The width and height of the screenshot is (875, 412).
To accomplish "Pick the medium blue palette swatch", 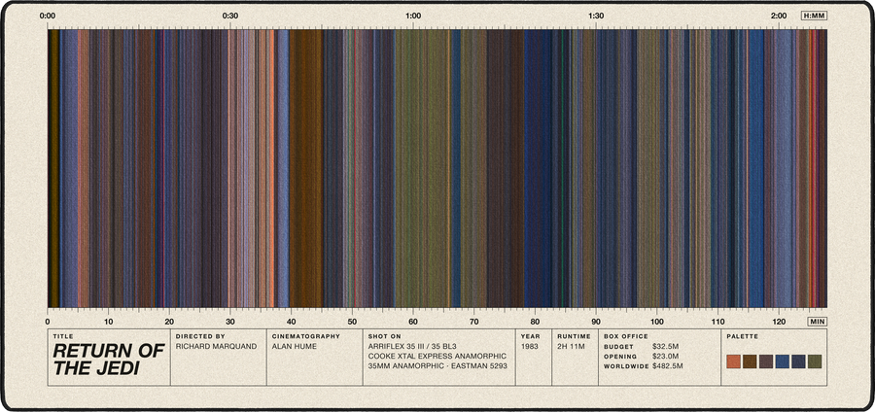I will [x=783, y=361].
